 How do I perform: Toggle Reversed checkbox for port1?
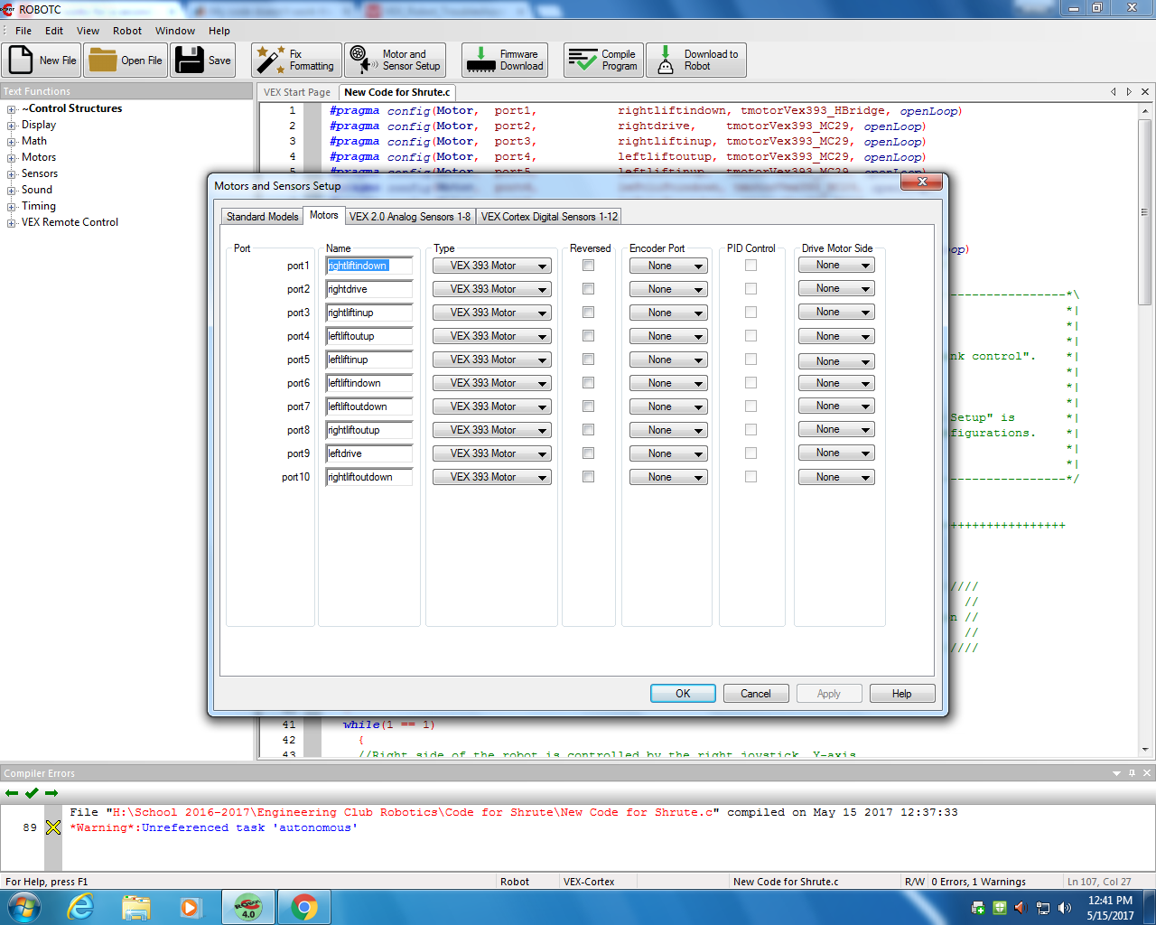coord(589,266)
